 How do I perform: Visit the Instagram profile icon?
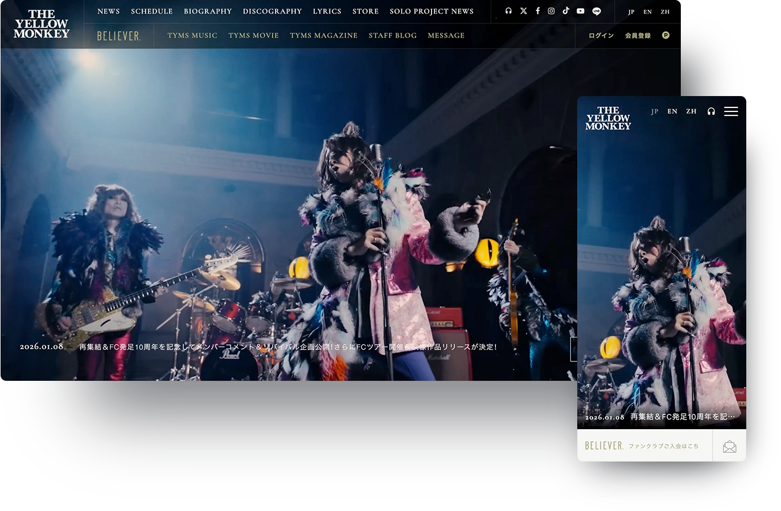551,11
